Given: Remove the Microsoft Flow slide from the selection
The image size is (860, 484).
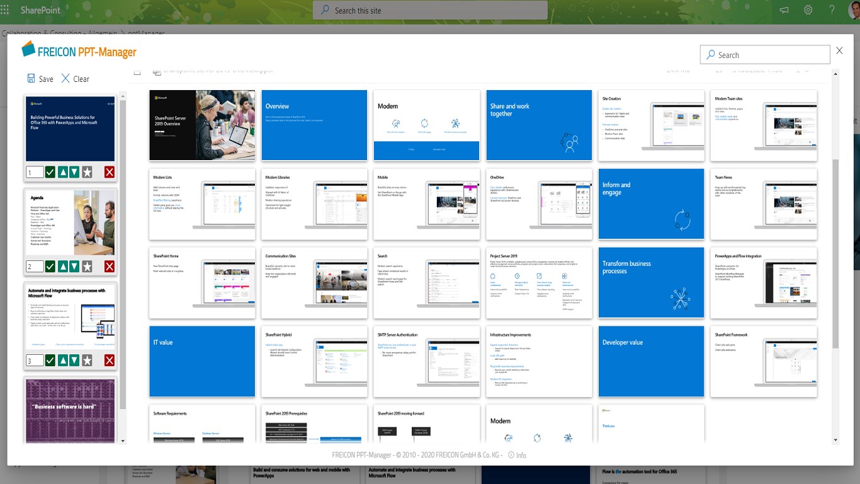Looking at the screenshot, I should pyautogui.click(x=110, y=360).
